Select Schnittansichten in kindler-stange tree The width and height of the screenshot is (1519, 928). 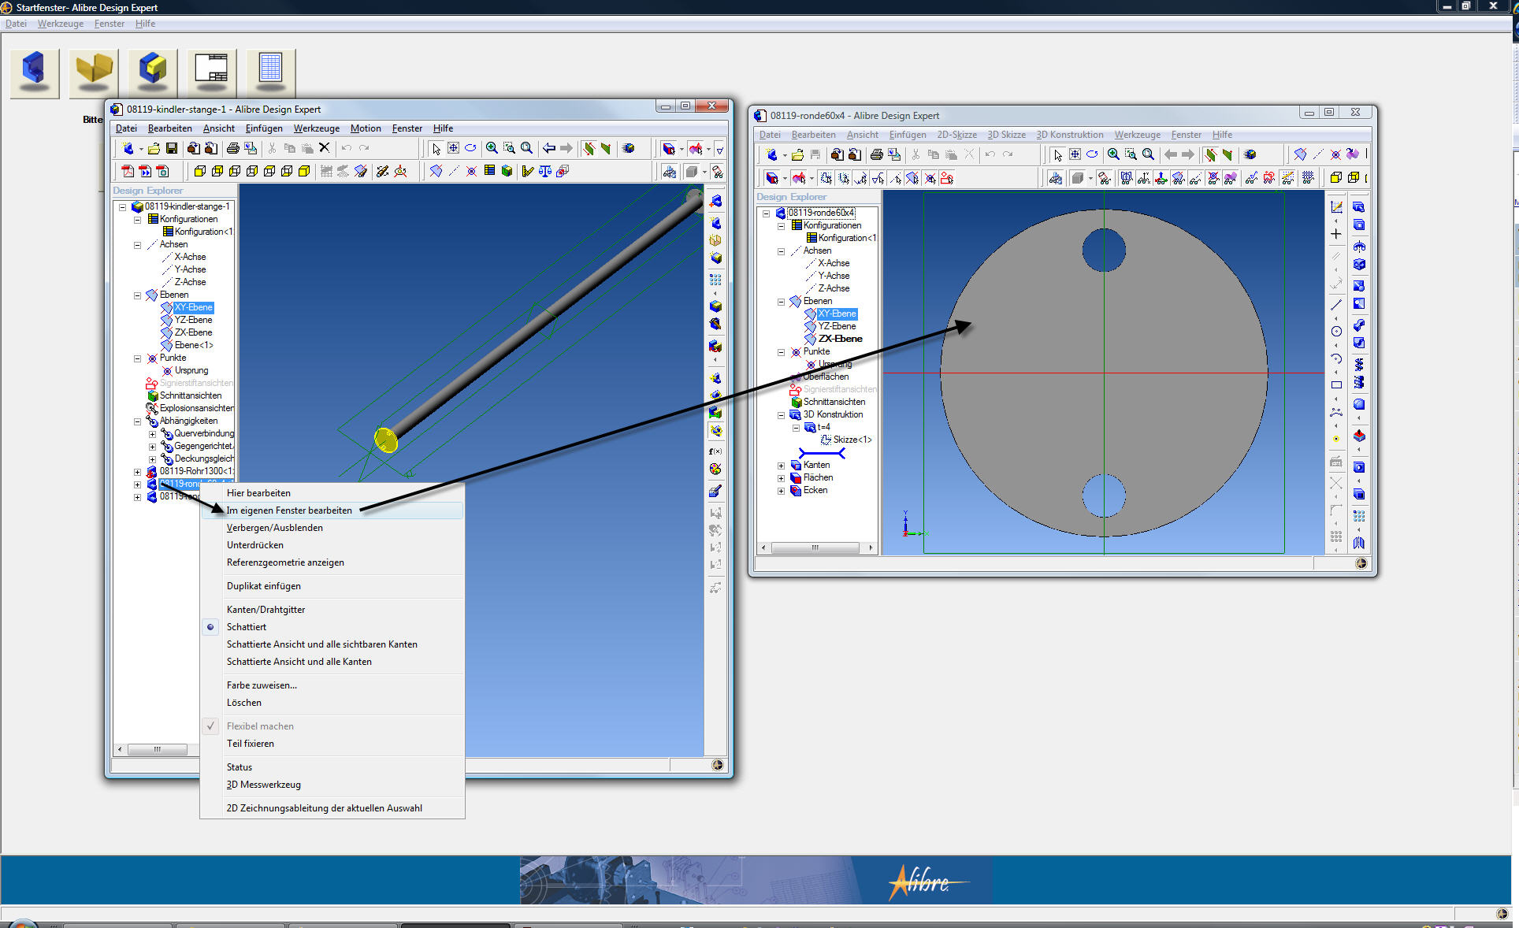tap(191, 395)
